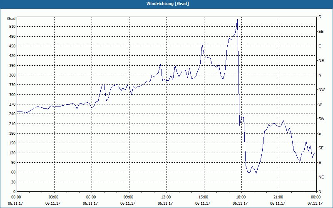Click the 90 degree axis label
The width and height of the screenshot is (333, 208).
[14, 163]
